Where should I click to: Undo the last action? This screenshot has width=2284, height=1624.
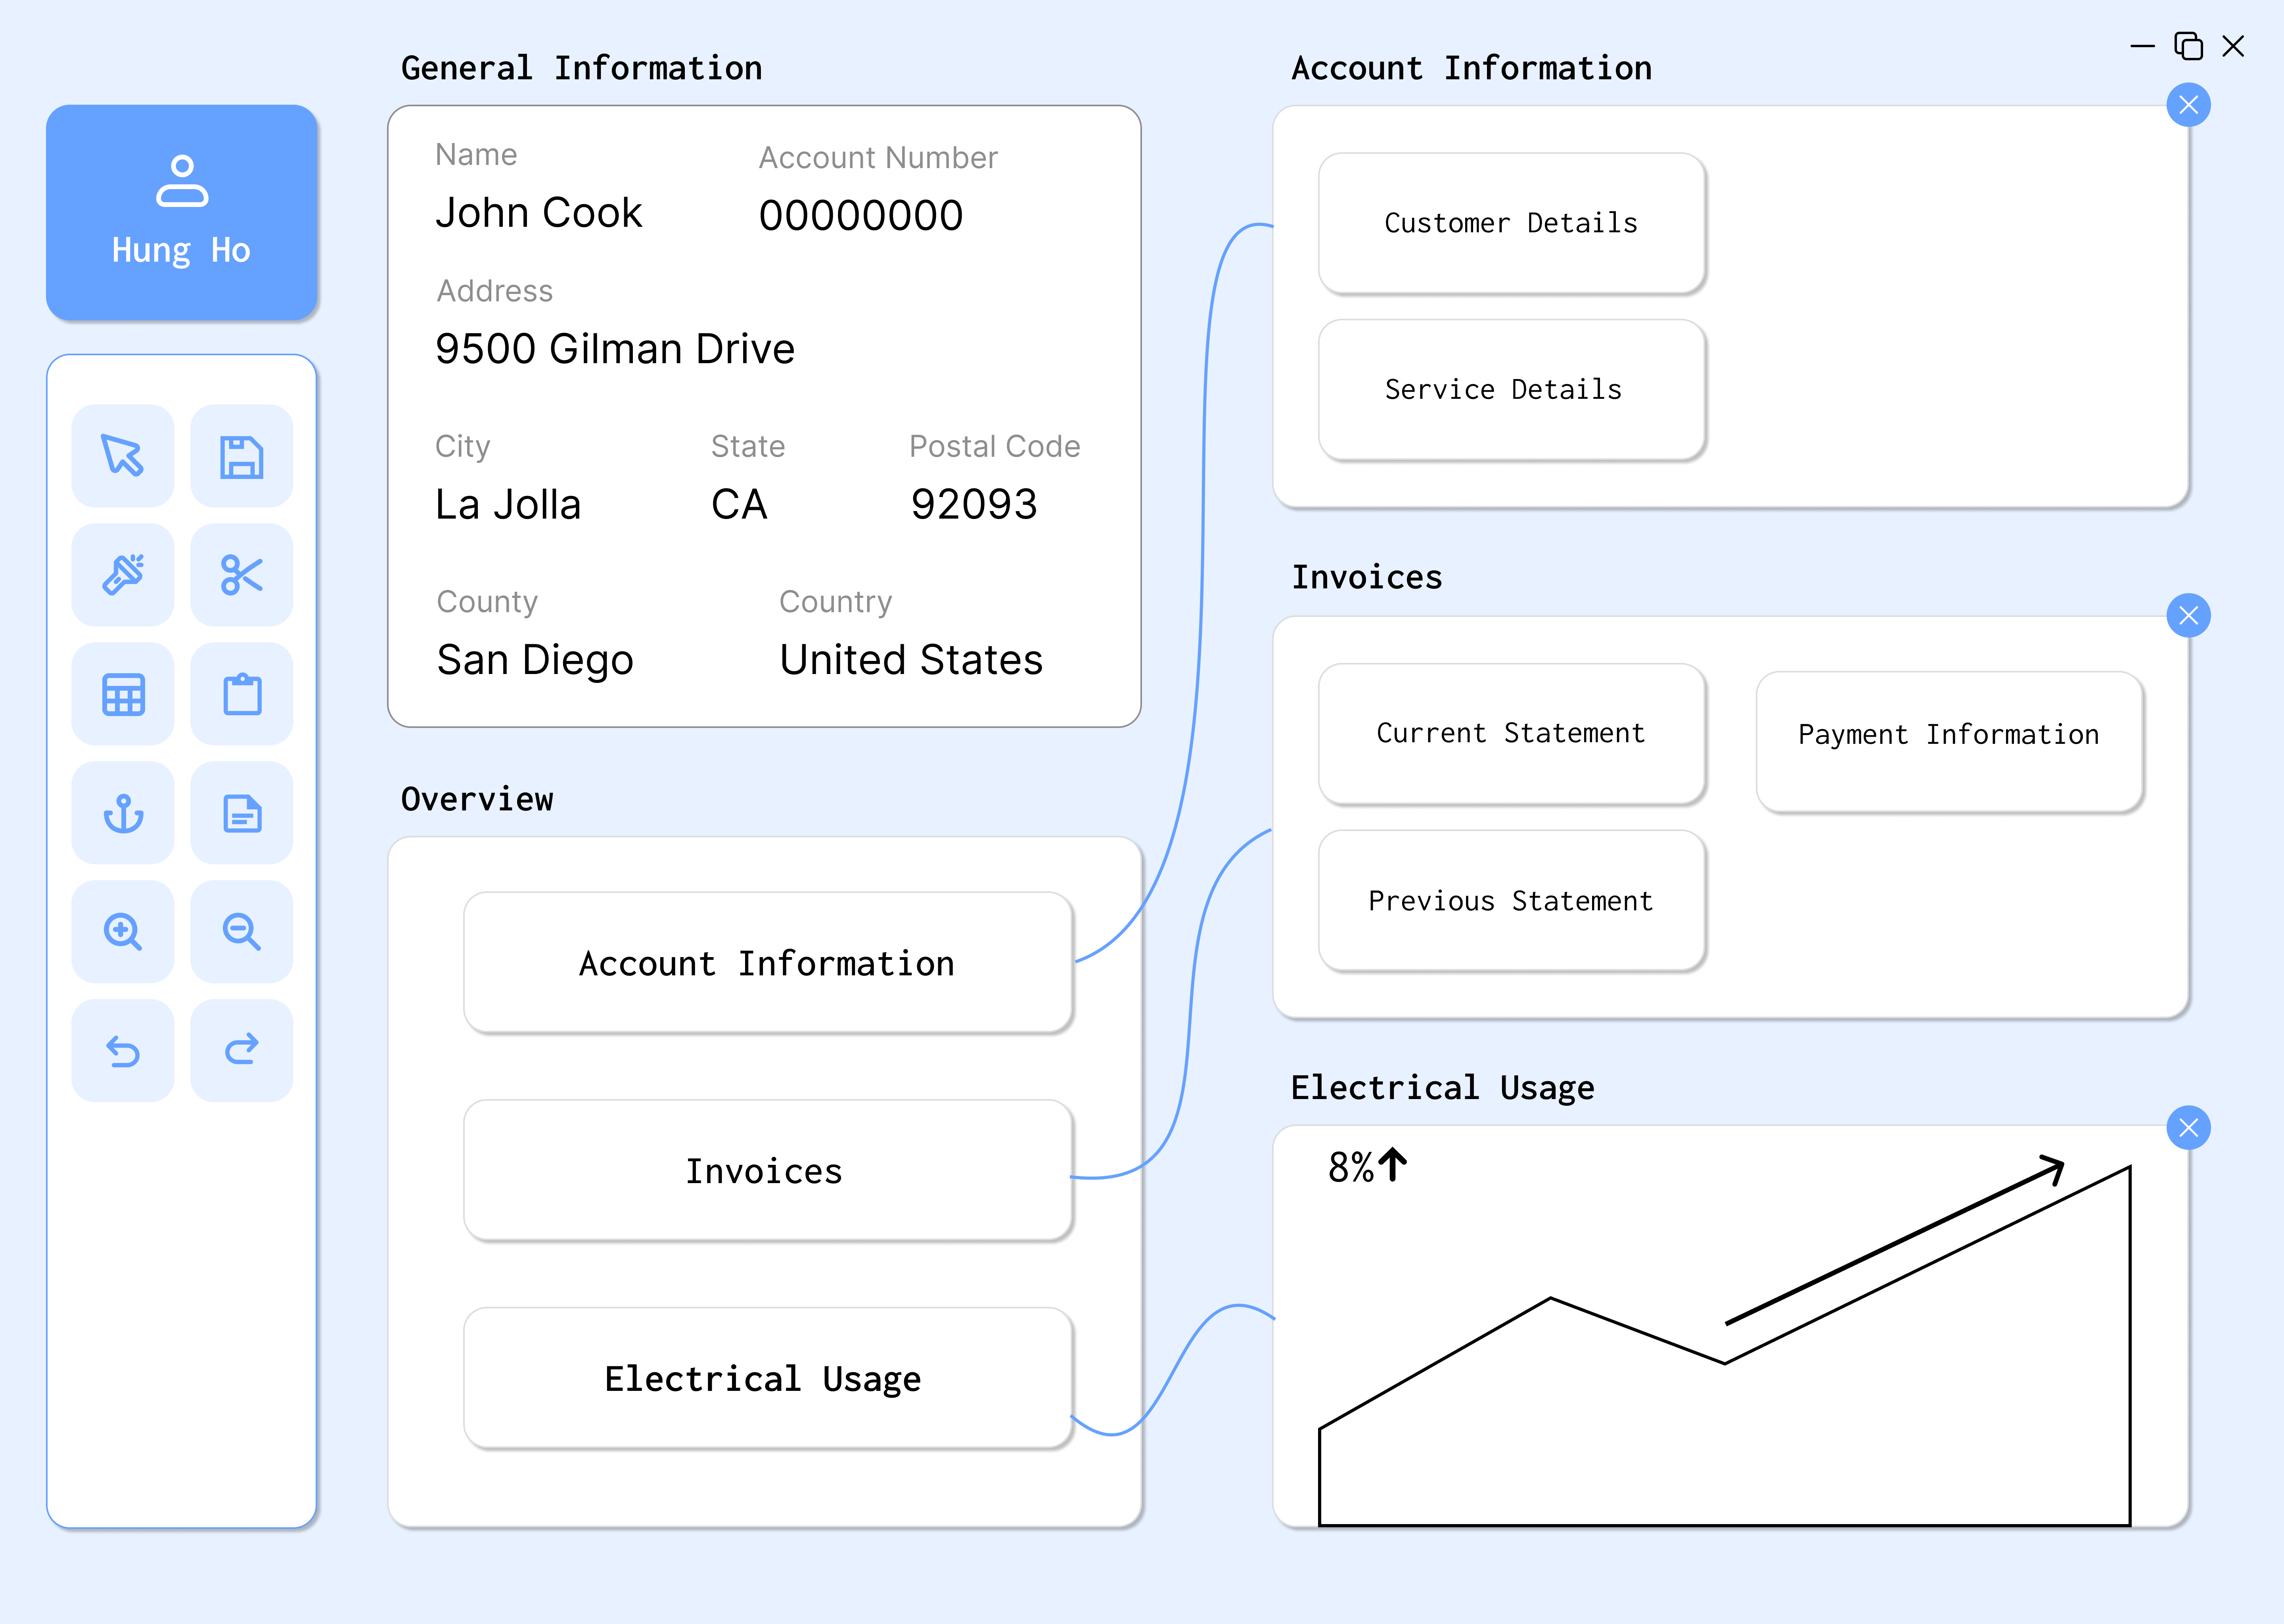coord(122,1050)
